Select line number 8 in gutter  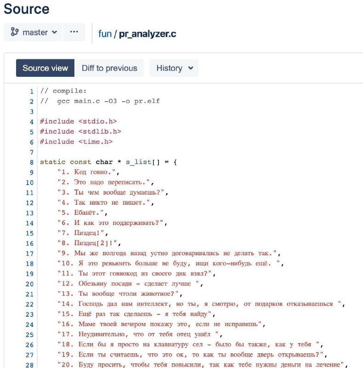pos(31,162)
